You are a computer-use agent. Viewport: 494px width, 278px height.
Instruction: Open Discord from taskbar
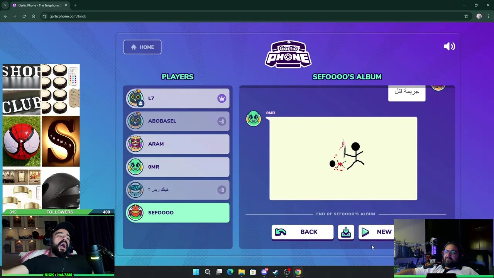264,272
